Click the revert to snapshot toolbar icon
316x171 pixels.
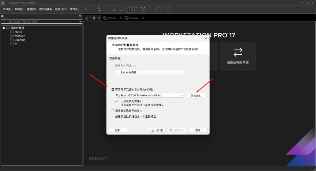pyautogui.click(x=114, y=9)
